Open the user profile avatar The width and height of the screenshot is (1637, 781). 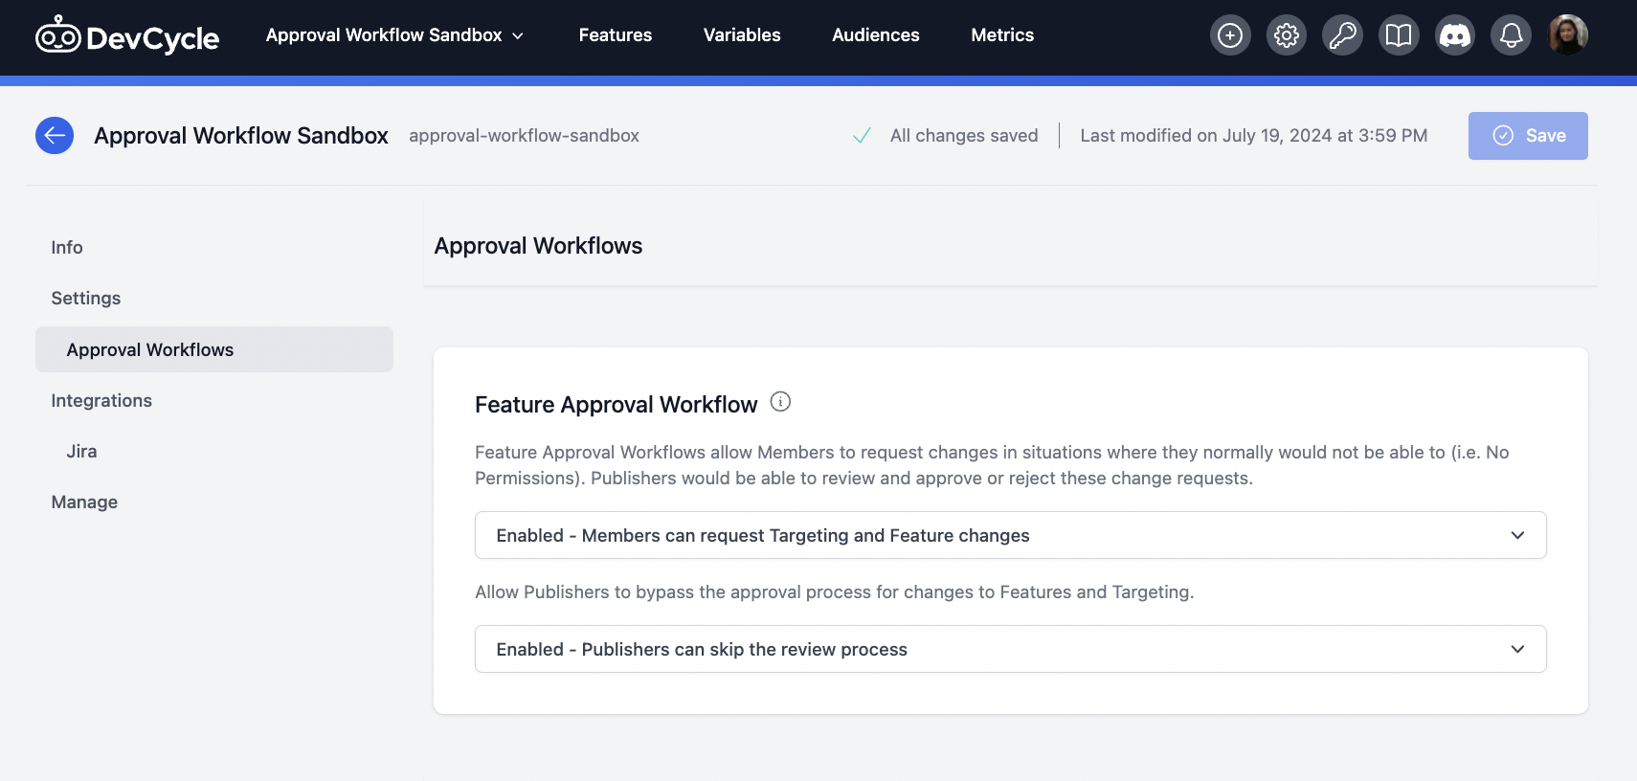[1568, 35]
